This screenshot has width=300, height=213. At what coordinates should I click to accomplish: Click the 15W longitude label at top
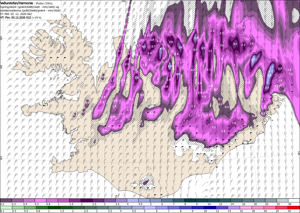click(242, 1)
